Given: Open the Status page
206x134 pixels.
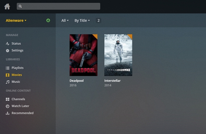Looking at the screenshot, I should 16,43.
